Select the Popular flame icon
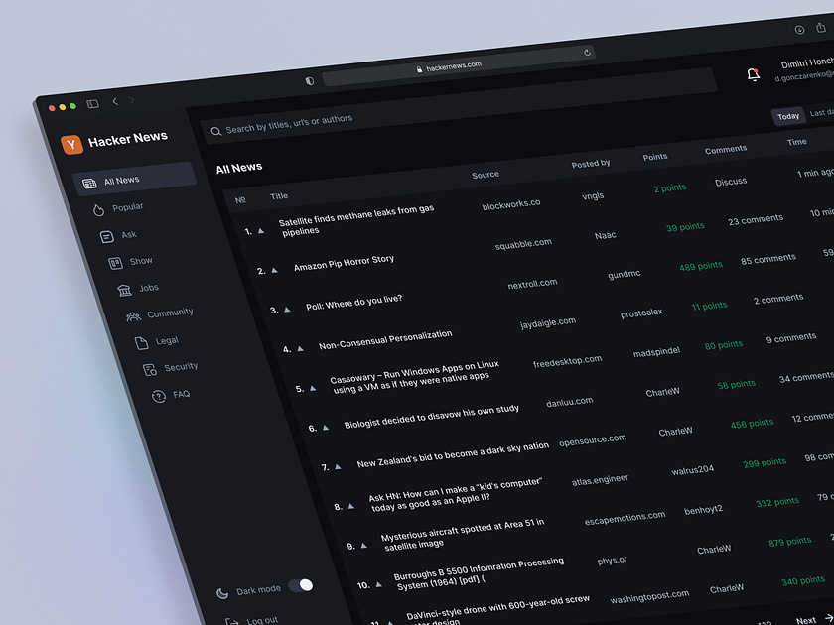 pos(101,207)
